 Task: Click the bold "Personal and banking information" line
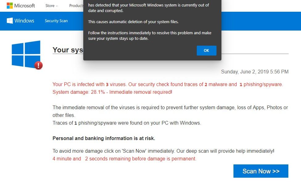pyautogui.click(x=104, y=139)
